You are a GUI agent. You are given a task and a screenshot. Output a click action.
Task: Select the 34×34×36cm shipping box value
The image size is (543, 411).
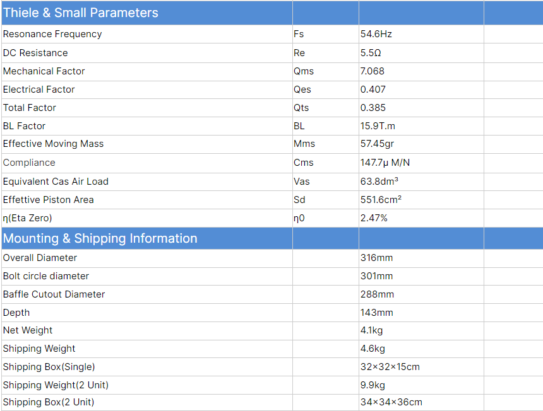391,402
